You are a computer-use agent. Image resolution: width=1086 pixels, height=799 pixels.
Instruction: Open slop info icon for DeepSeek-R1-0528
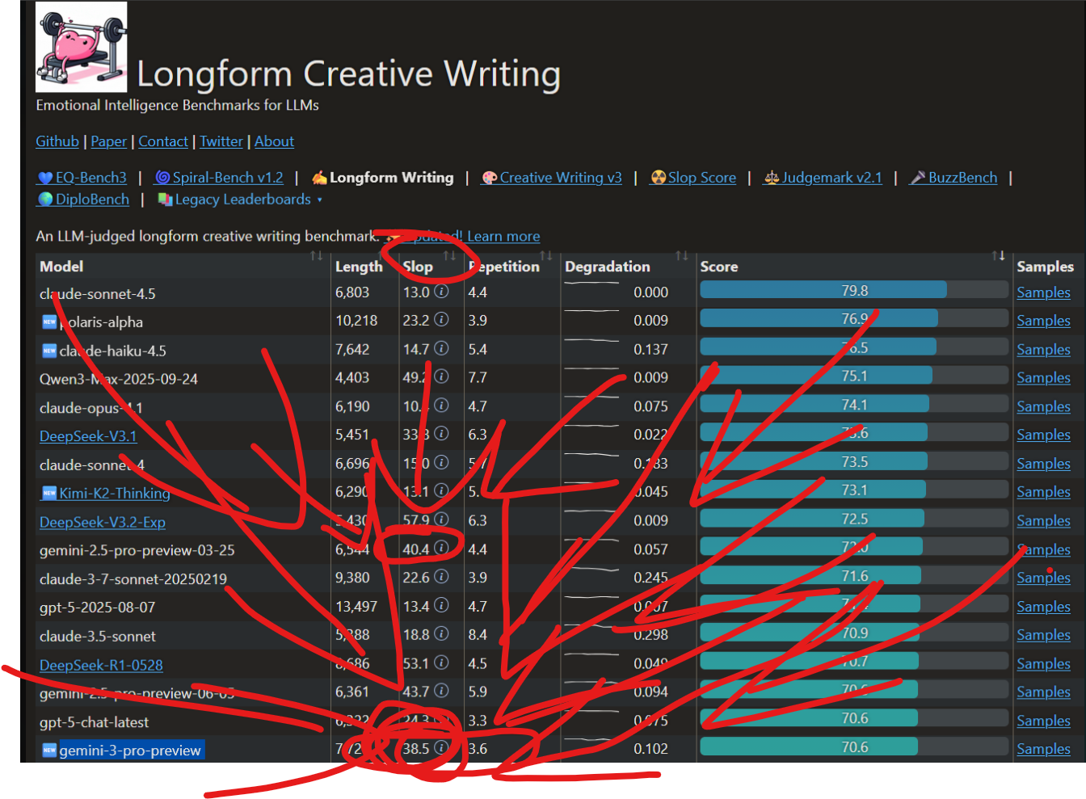click(x=441, y=662)
